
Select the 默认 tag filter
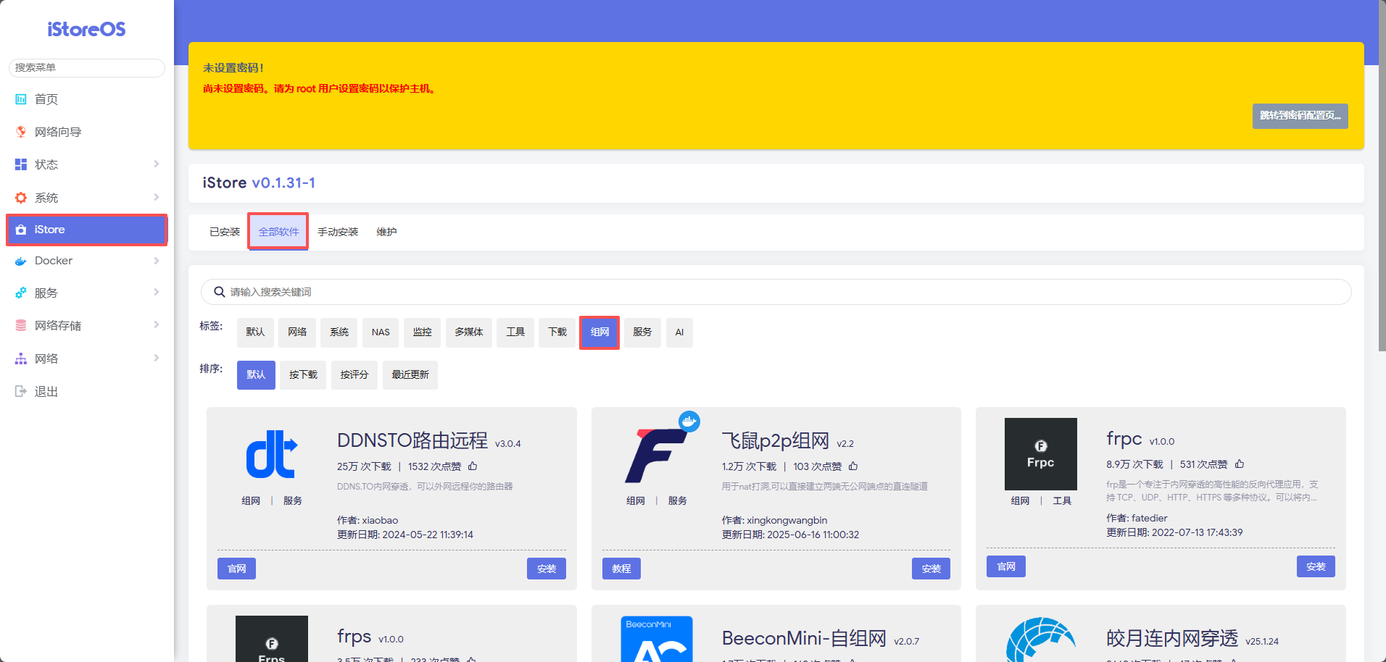(x=255, y=332)
